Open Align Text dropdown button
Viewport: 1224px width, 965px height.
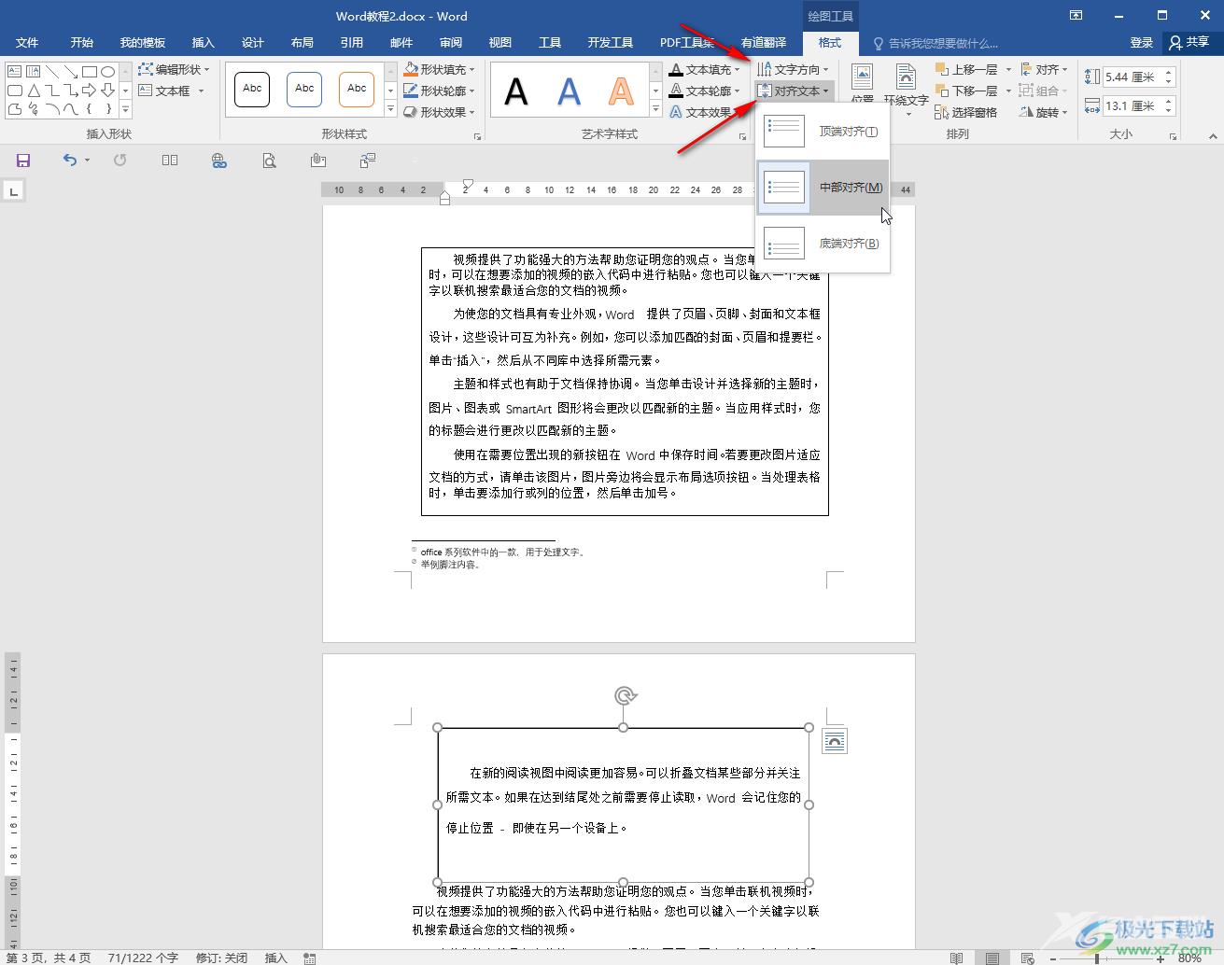pyautogui.click(x=793, y=91)
